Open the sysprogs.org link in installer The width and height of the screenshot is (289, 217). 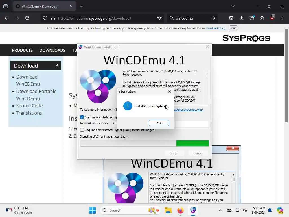[x=188, y=110]
